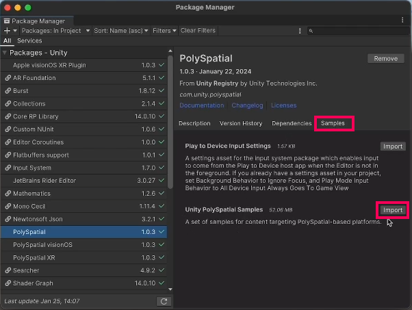412x310 pixels.
Task: Click the refresh package list icon
Action: (x=164, y=301)
